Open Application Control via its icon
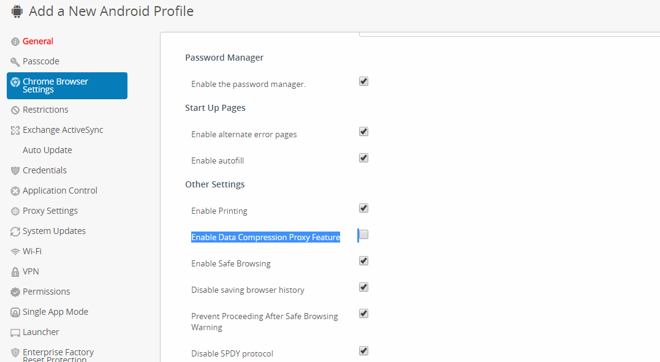Viewport: 660px width, 362px height. point(14,190)
